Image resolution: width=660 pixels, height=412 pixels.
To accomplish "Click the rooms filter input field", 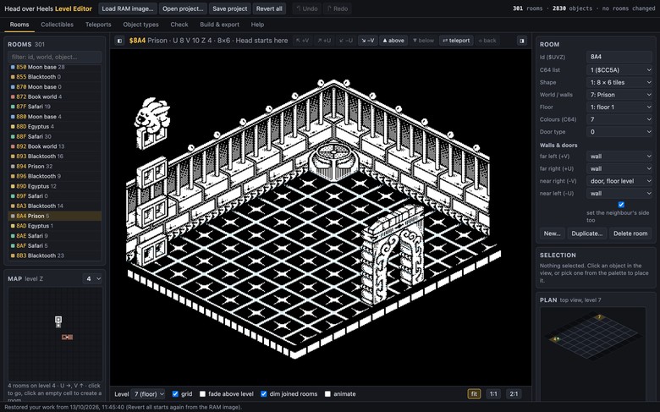I will coord(55,57).
